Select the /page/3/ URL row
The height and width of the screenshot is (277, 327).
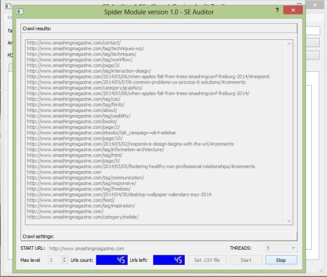point(73,65)
